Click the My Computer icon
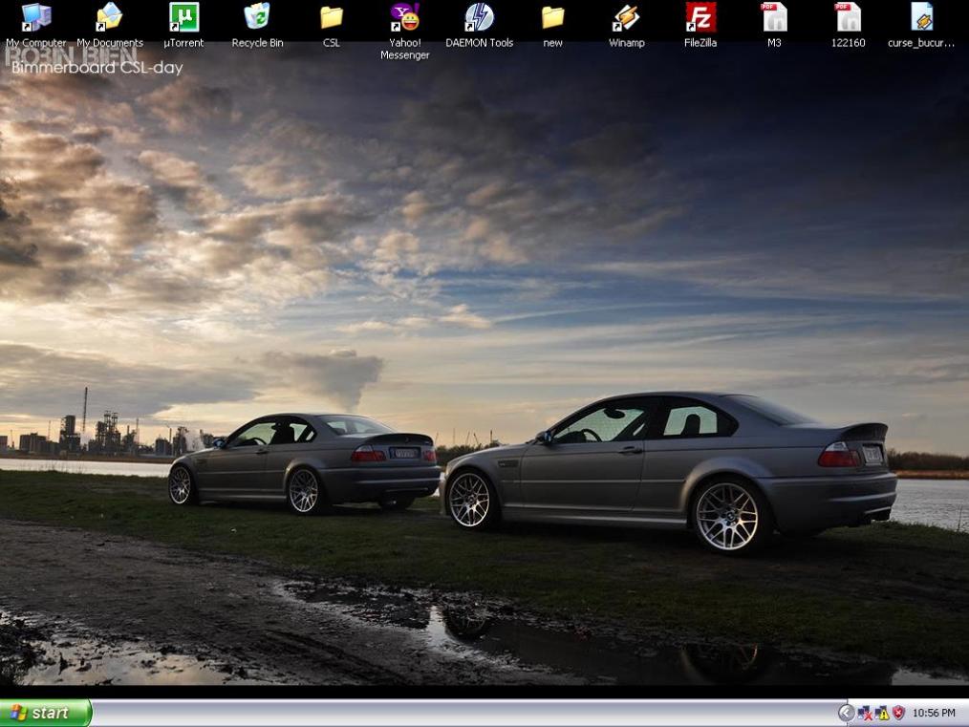Screen dimensions: 969x727 point(35,18)
